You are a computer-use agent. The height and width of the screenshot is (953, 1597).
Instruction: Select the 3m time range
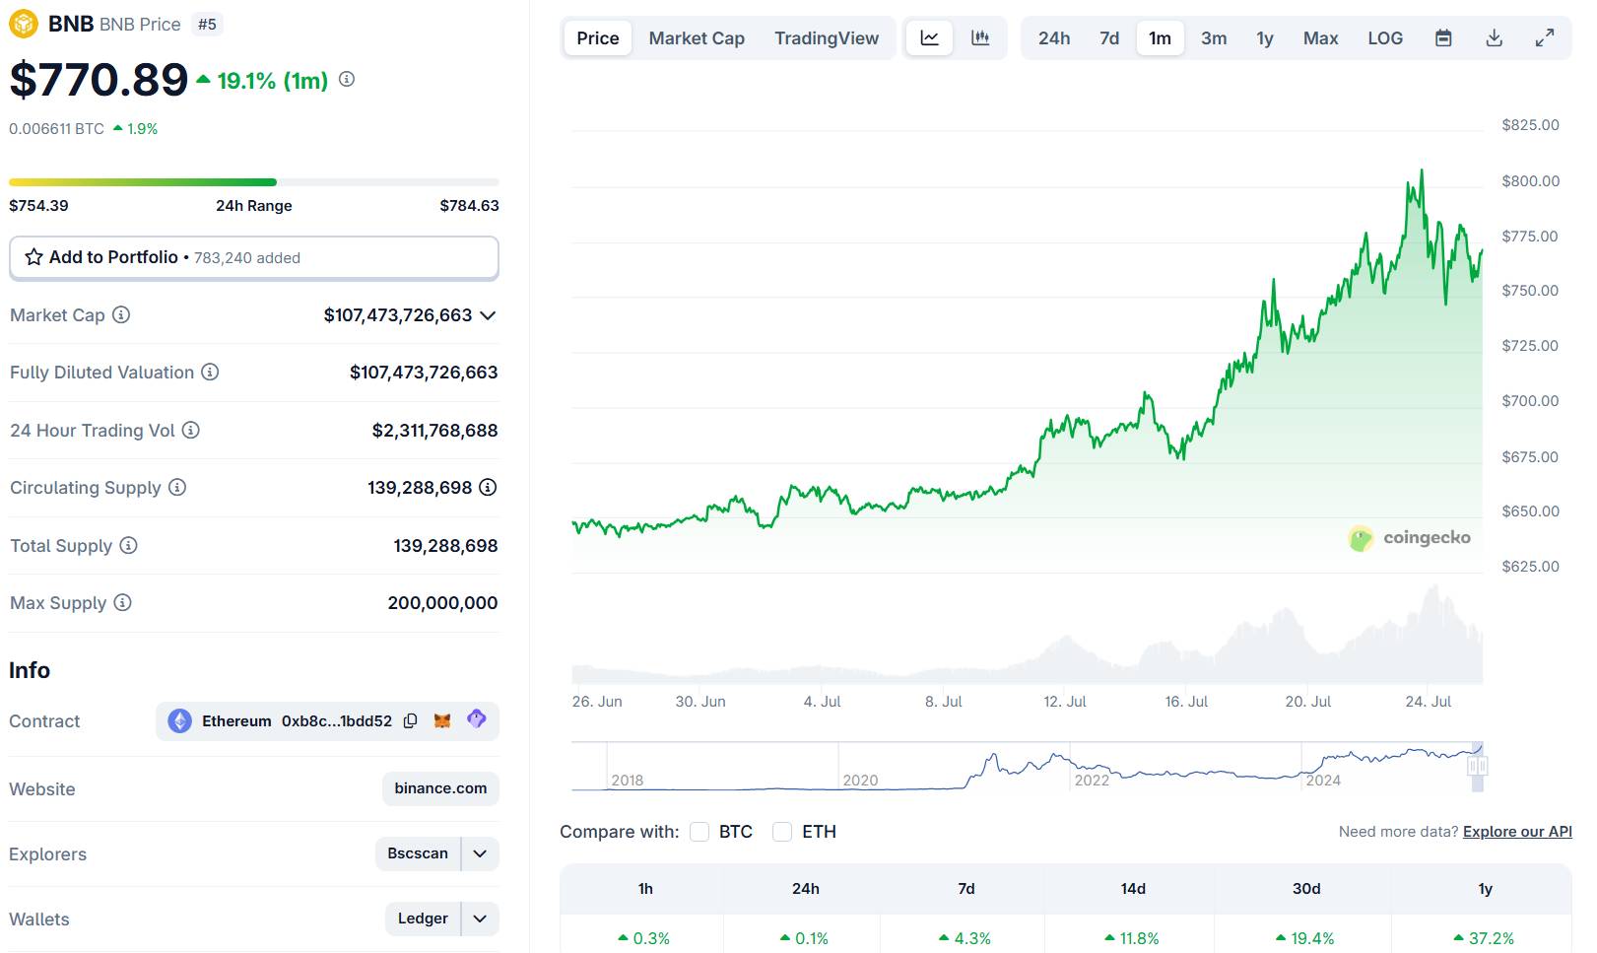point(1214,38)
